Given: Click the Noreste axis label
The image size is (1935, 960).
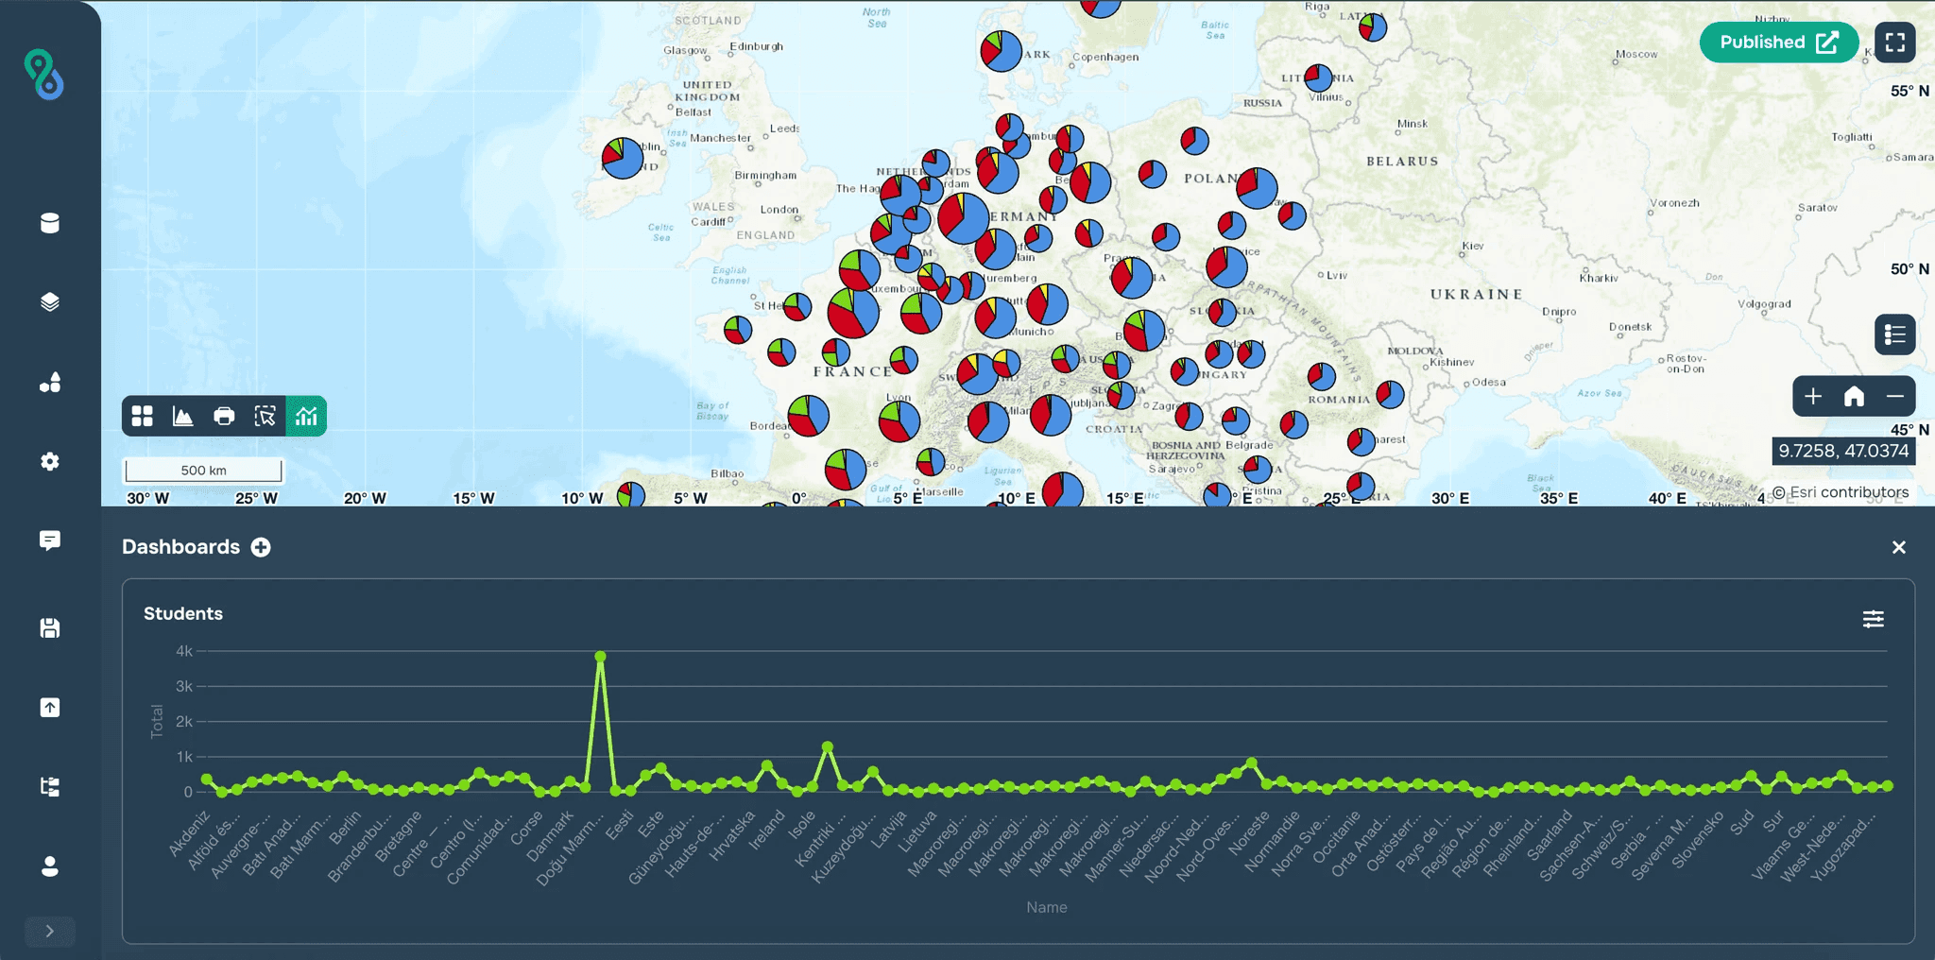Looking at the screenshot, I should (1248, 832).
